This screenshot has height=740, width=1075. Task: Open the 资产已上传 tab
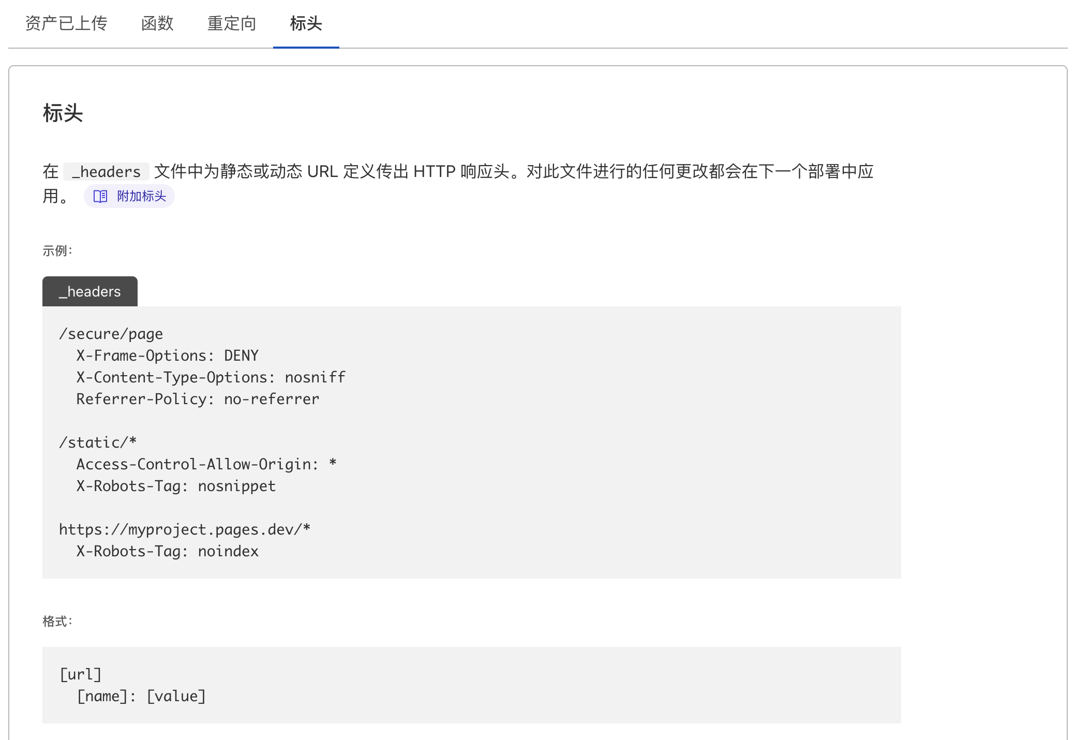[66, 24]
